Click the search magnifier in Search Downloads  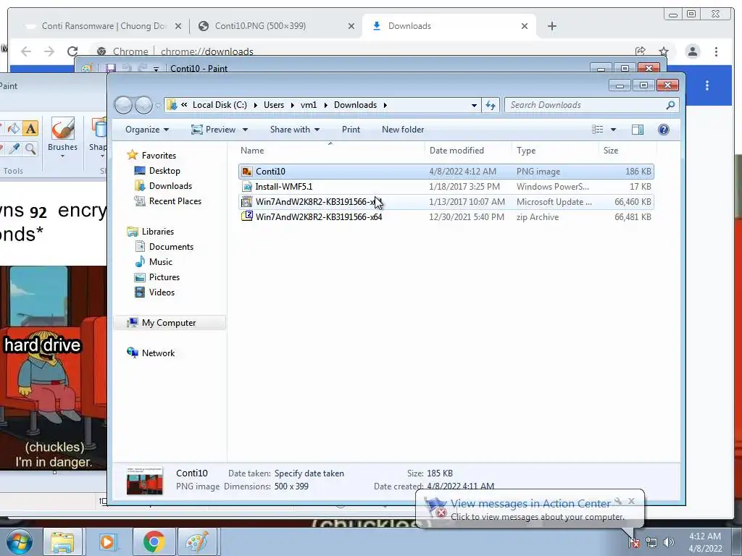pyautogui.click(x=670, y=105)
